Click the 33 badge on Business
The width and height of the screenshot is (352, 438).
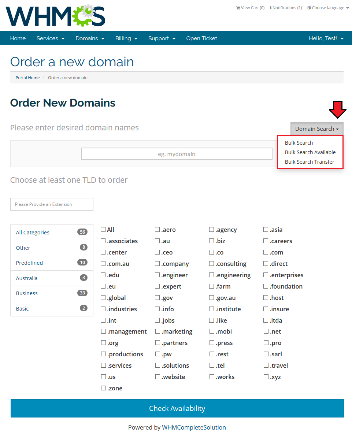[82, 293]
